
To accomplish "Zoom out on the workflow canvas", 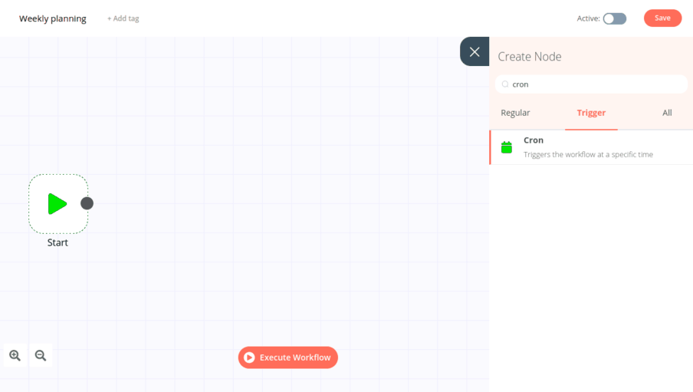I will [41, 355].
